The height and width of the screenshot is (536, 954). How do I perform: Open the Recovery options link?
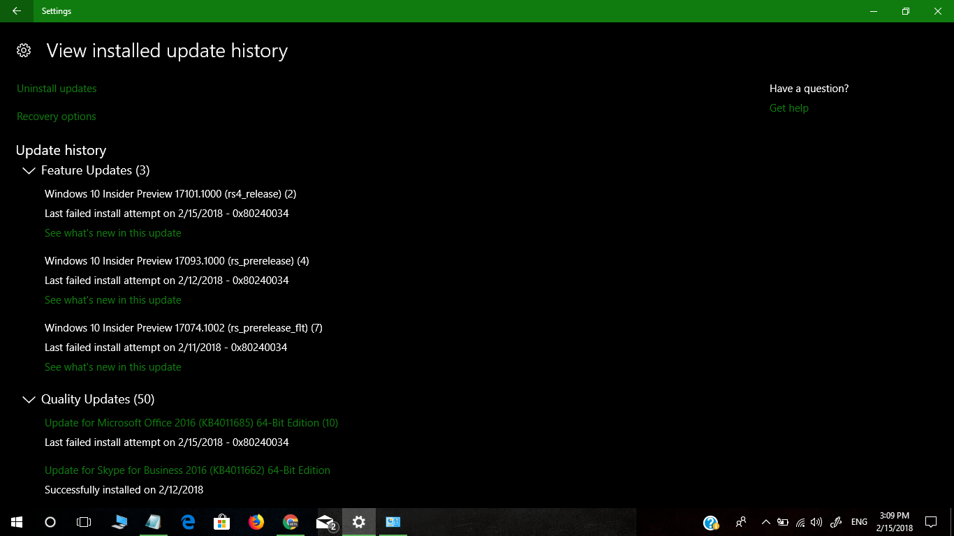(x=57, y=117)
